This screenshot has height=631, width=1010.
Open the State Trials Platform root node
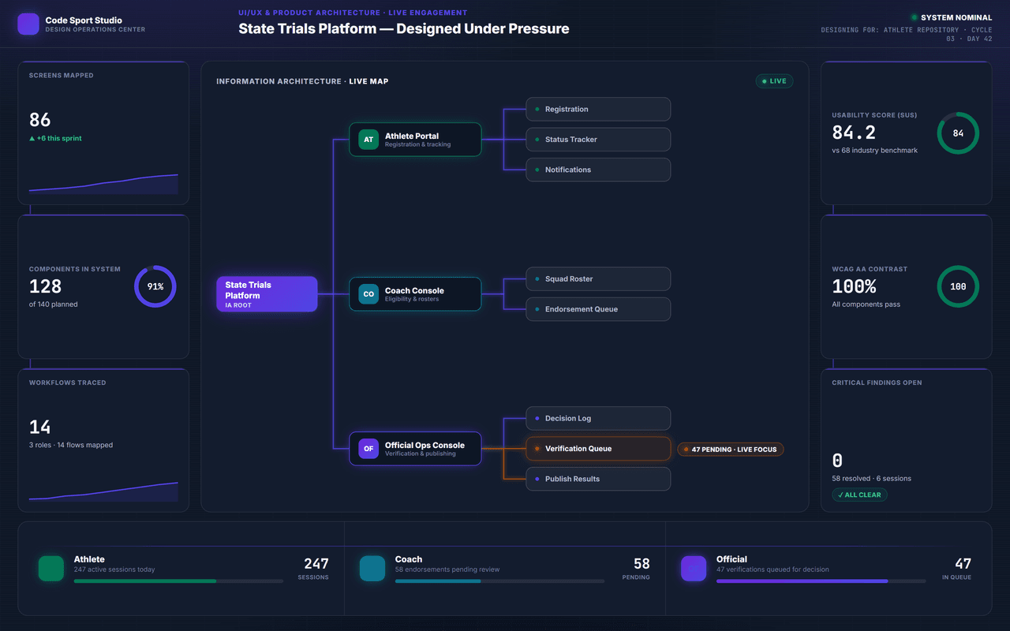point(267,294)
